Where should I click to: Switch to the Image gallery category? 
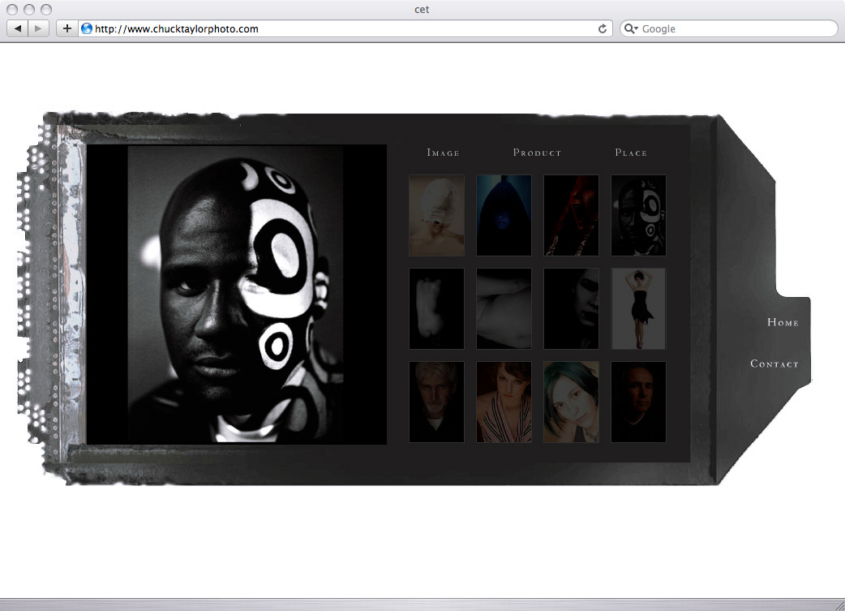pyautogui.click(x=443, y=153)
